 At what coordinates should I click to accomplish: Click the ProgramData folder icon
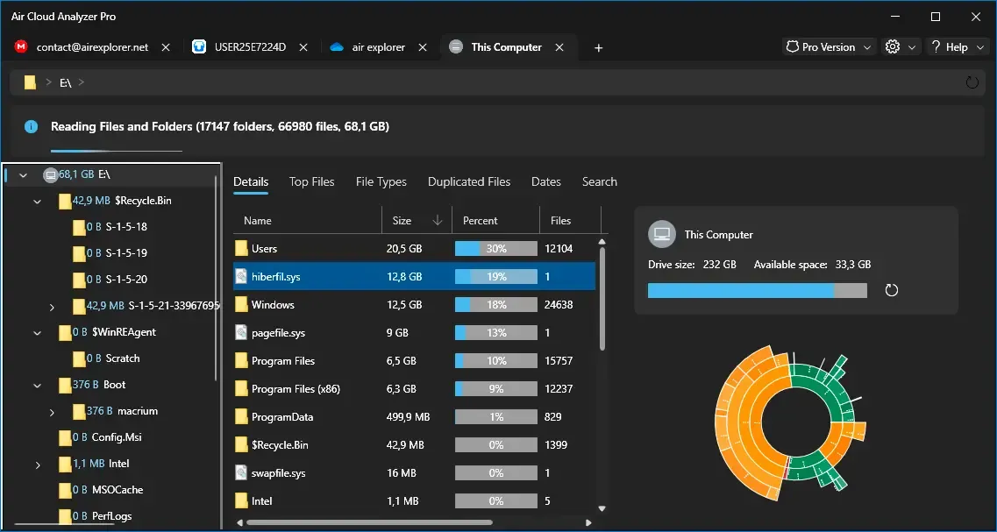241,417
